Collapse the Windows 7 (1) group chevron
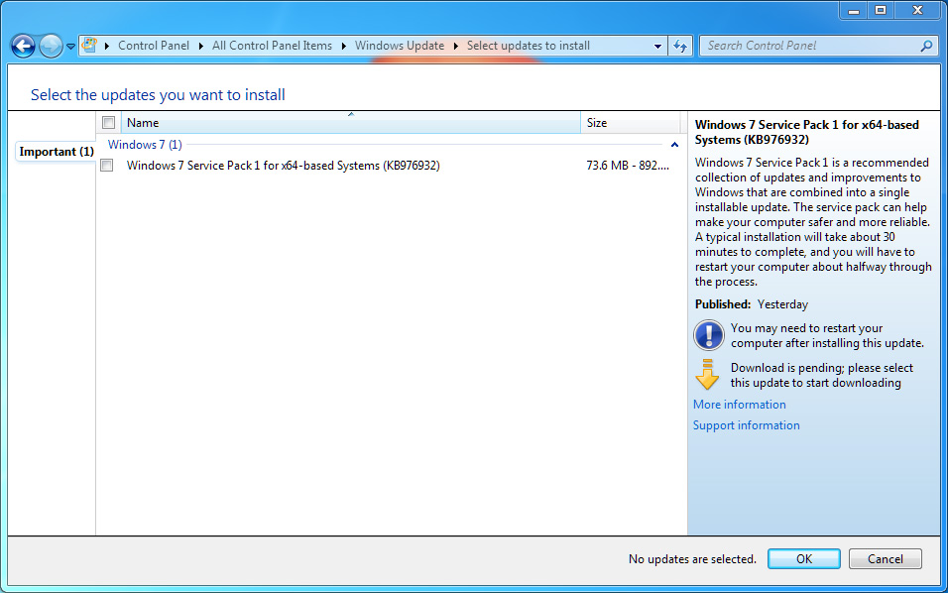Screen dimensions: 948x593 [x=674, y=145]
